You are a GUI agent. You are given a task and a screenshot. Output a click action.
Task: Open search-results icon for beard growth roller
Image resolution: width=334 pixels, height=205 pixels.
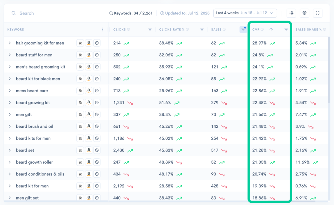pos(80,162)
